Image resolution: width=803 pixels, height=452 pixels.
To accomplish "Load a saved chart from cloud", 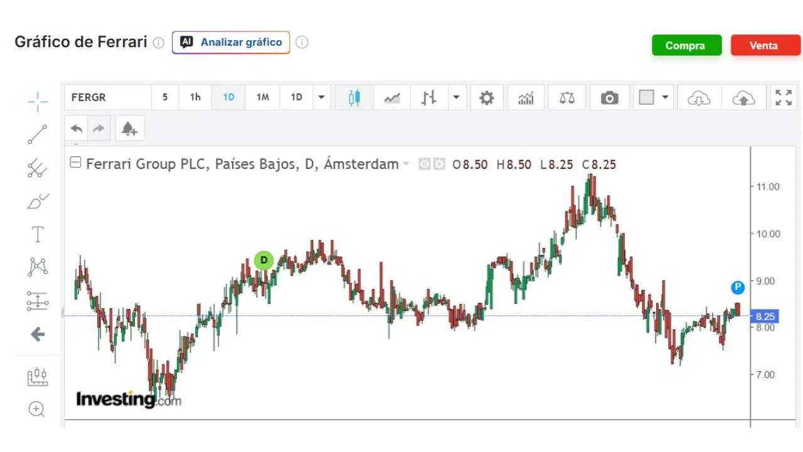I will 699,97.
